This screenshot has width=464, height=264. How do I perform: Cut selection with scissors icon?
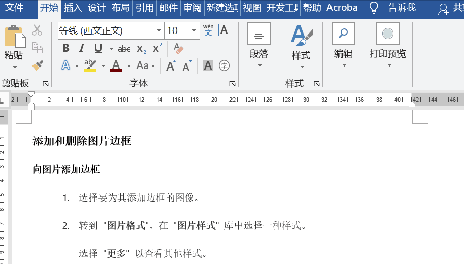coord(37,30)
